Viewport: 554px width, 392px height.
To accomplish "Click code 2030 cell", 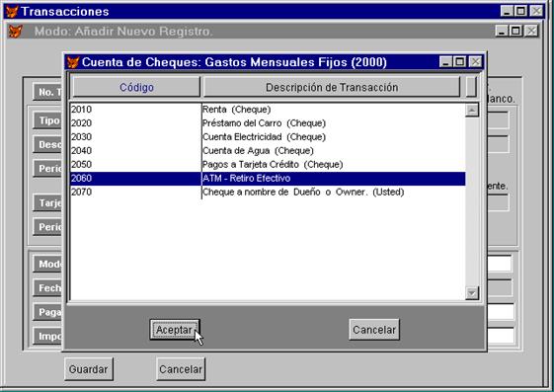I will (x=135, y=137).
